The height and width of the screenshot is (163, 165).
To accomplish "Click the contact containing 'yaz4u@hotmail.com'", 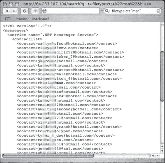I will [x=67, y=96].
